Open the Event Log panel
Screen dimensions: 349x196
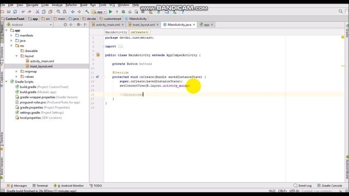point(302,186)
